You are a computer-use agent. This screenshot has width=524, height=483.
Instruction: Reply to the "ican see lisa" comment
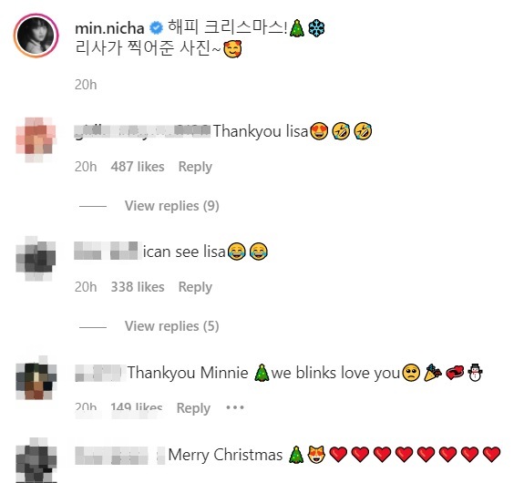point(195,287)
